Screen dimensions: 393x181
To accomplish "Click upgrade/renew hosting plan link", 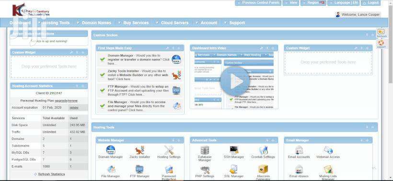I will 66,101.
